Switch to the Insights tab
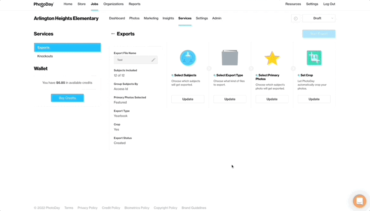The width and height of the screenshot is (370, 211). click(x=168, y=18)
